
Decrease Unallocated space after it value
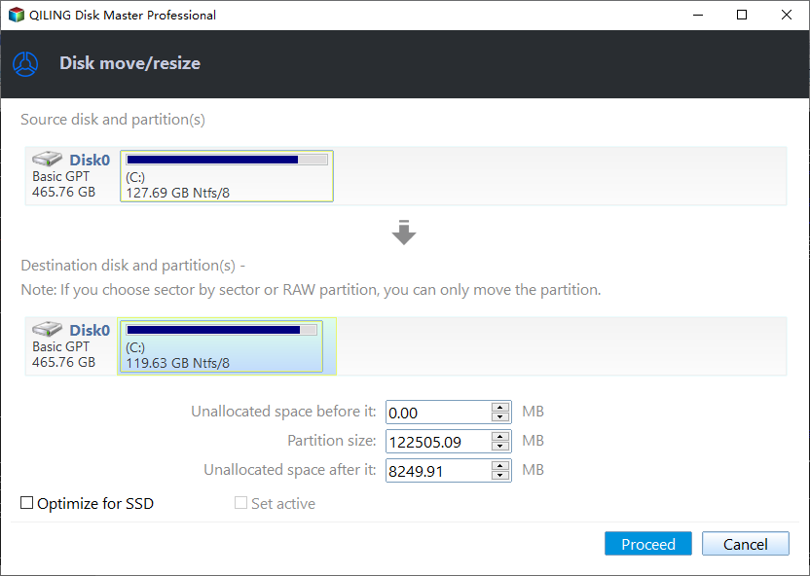500,476
